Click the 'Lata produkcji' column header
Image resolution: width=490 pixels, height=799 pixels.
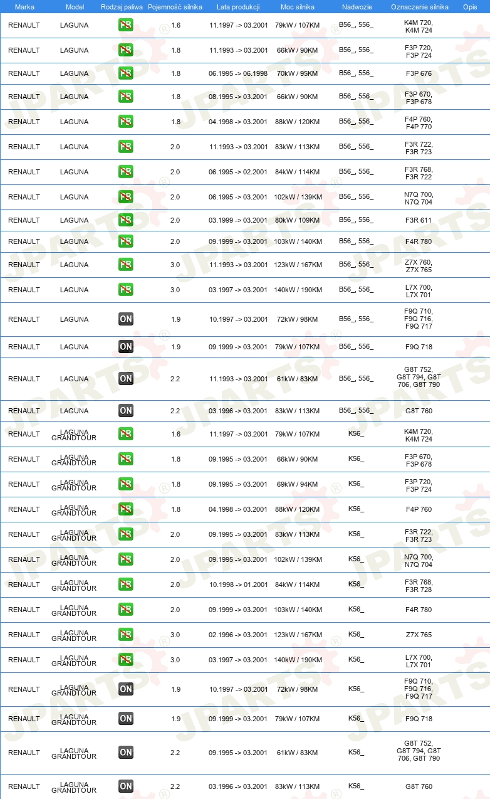pos(238,7)
